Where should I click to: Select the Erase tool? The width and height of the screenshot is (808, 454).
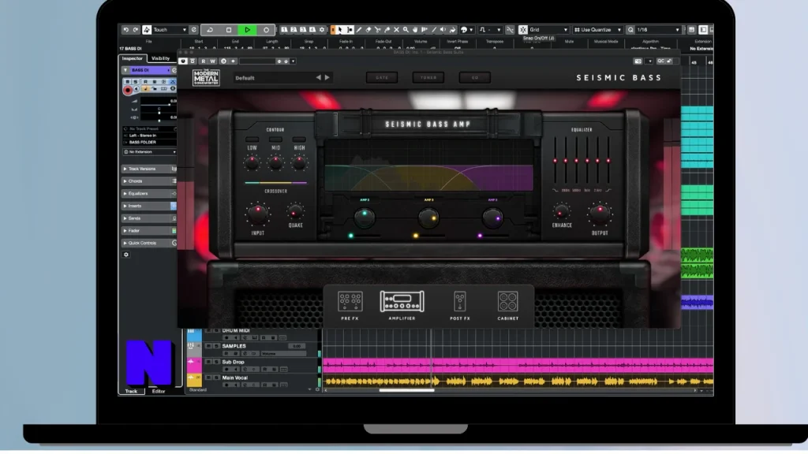368,30
